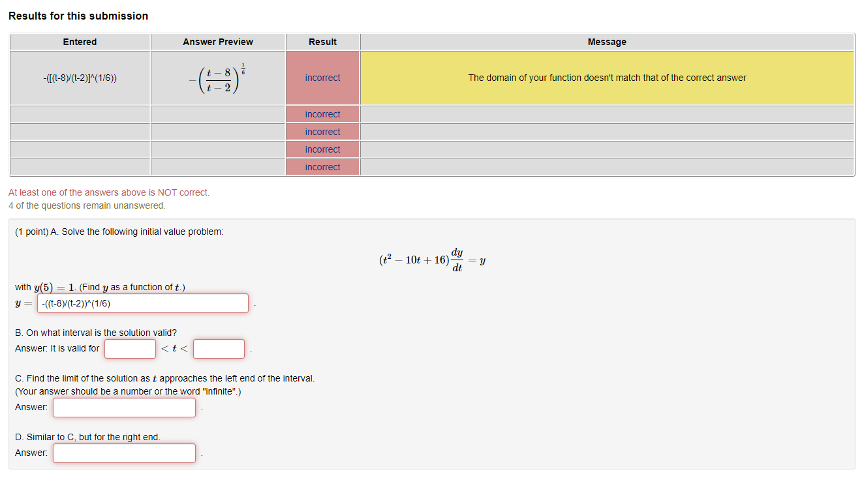Click the third incorrect result cell
The image size is (864, 478).
click(x=322, y=131)
